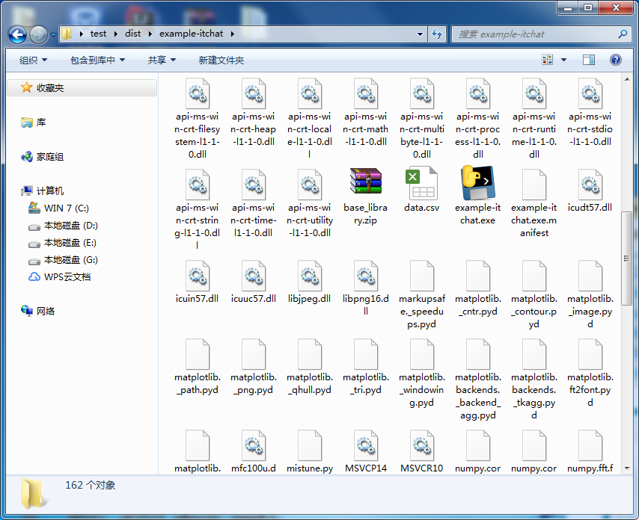Screen dimensions: 639x520
Task: Select the api-ms-win-crt-locale-l1-1-0.dll icon
Action: [x=310, y=93]
